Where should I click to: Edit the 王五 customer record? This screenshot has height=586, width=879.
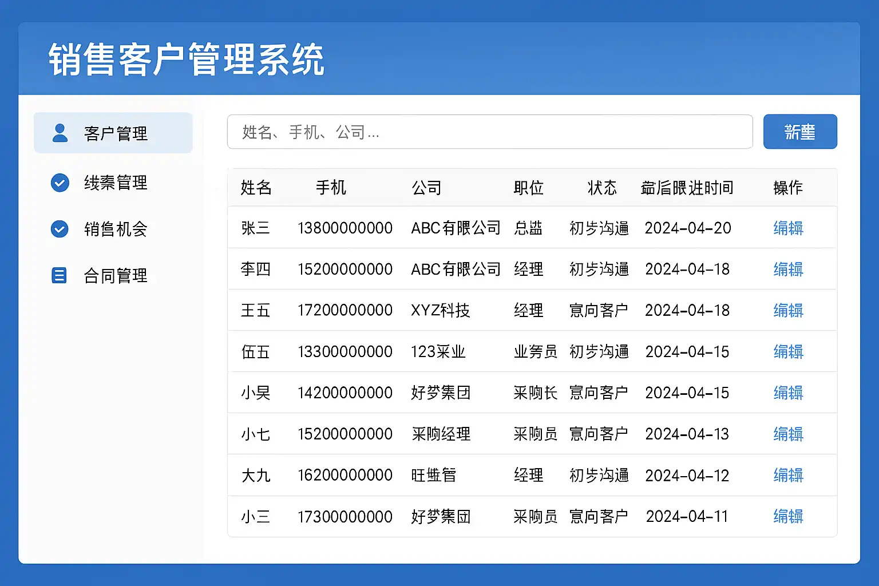click(788, 310)
